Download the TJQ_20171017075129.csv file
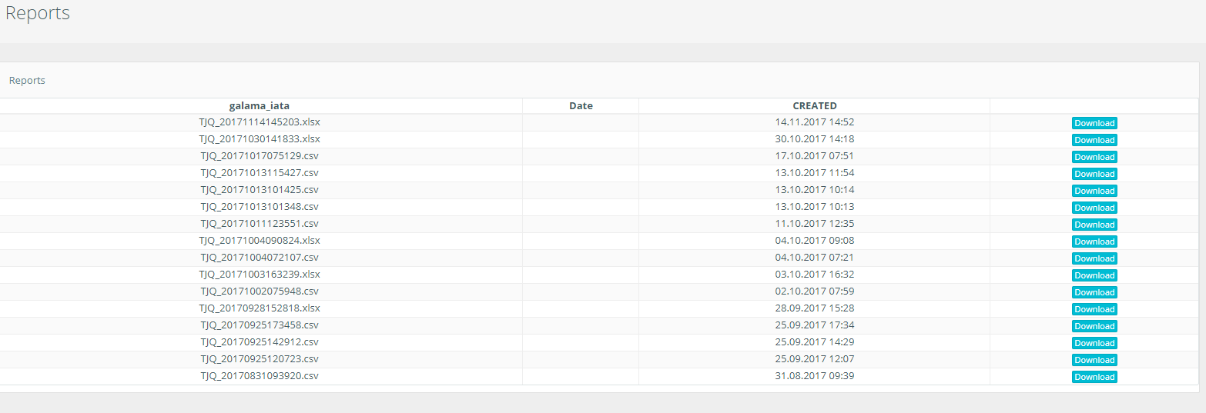Viewport: 1206px width, 413px height. click(1094, 157)
